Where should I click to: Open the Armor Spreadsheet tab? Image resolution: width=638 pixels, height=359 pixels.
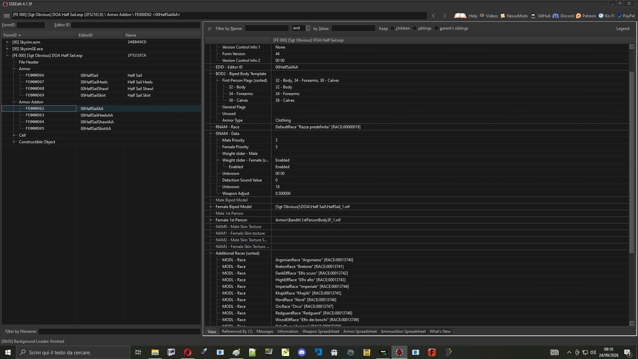tap(360, 331)
